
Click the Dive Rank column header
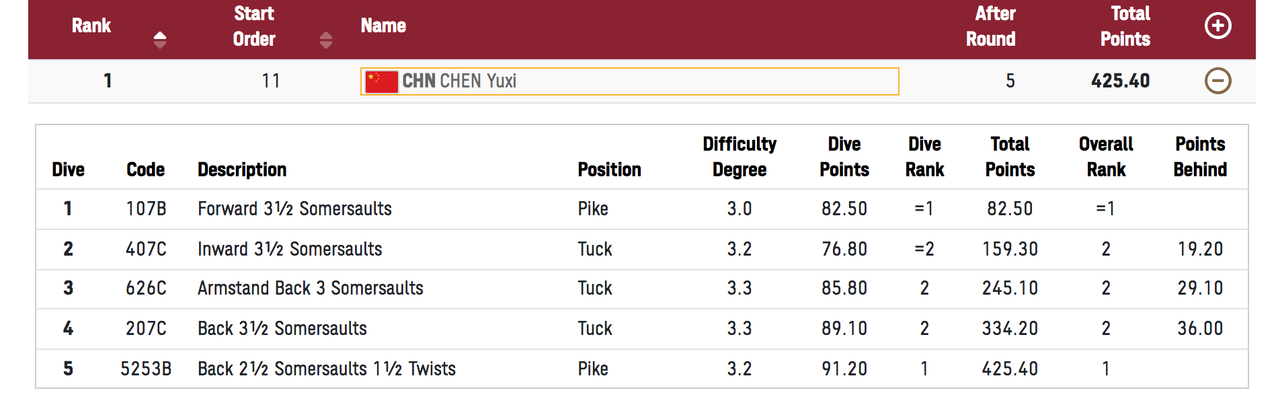924,157
